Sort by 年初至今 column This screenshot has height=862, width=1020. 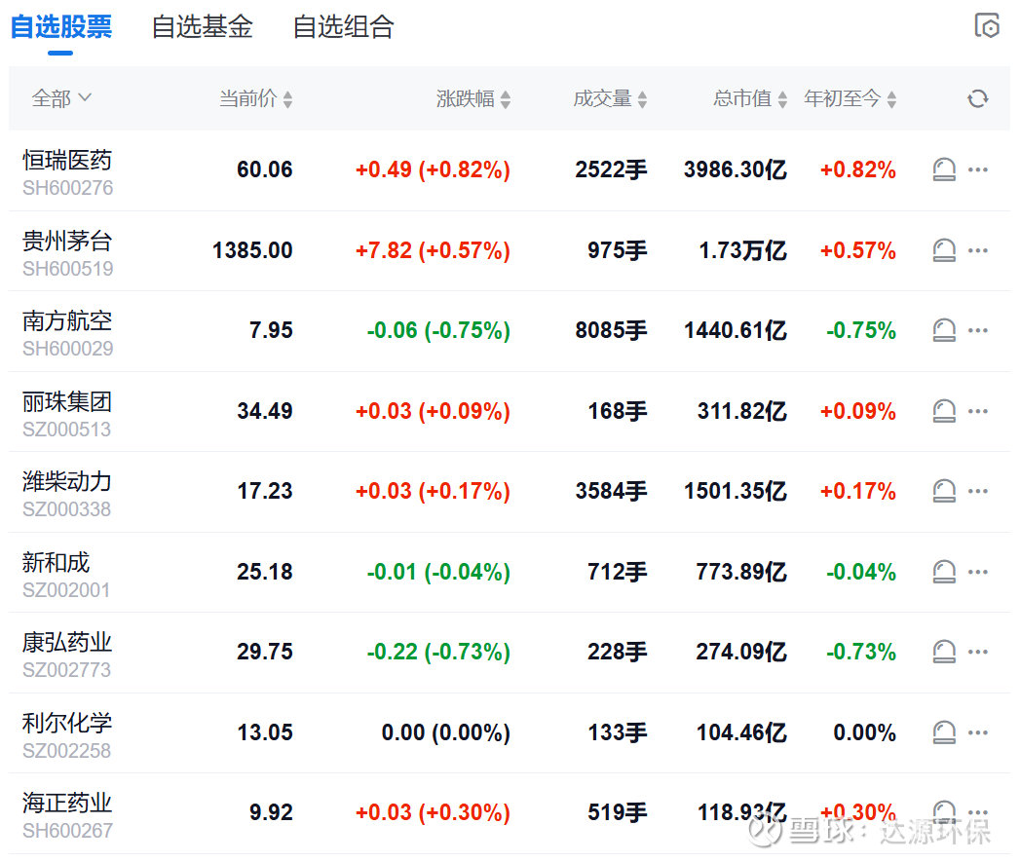(x=850, y=99)
